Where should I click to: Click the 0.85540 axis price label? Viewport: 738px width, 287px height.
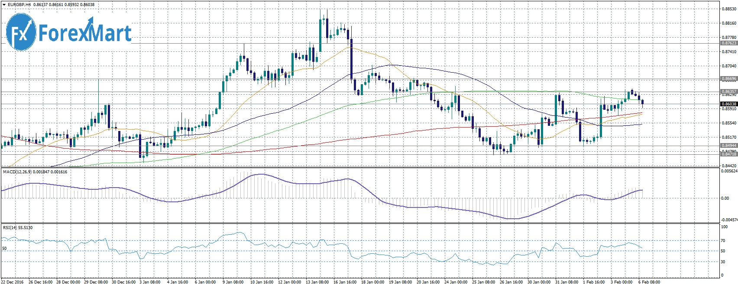pyautogui.click(x=729, y=123)
